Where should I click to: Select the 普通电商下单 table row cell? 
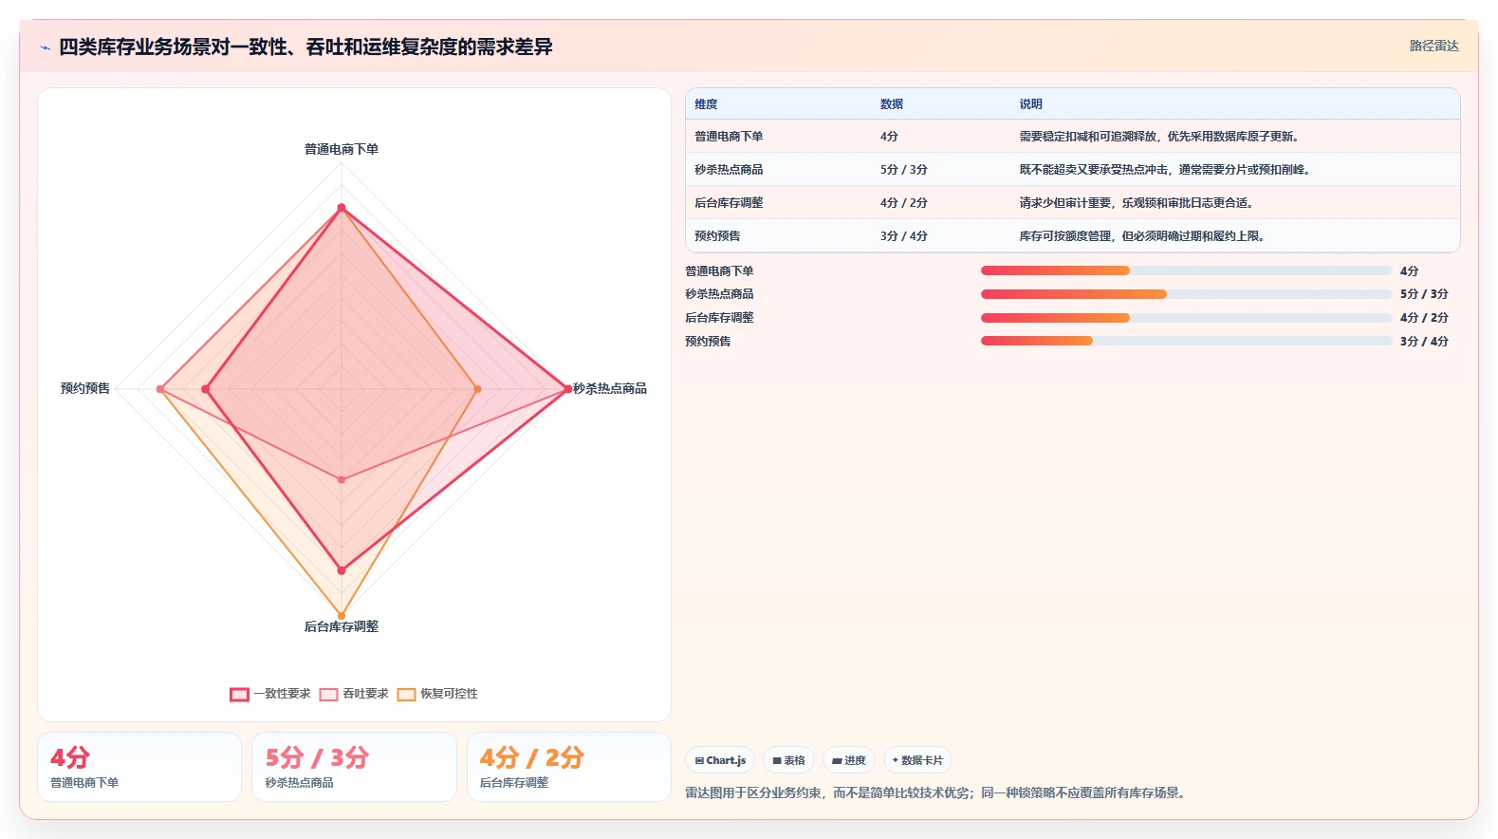click(729, 137)
